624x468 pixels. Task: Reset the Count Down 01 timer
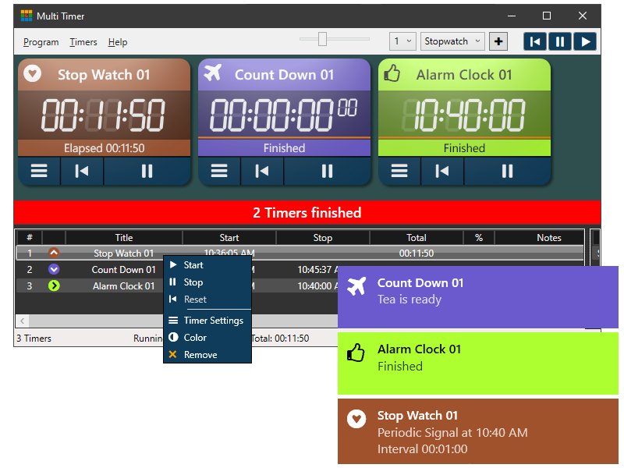[262, 172]
